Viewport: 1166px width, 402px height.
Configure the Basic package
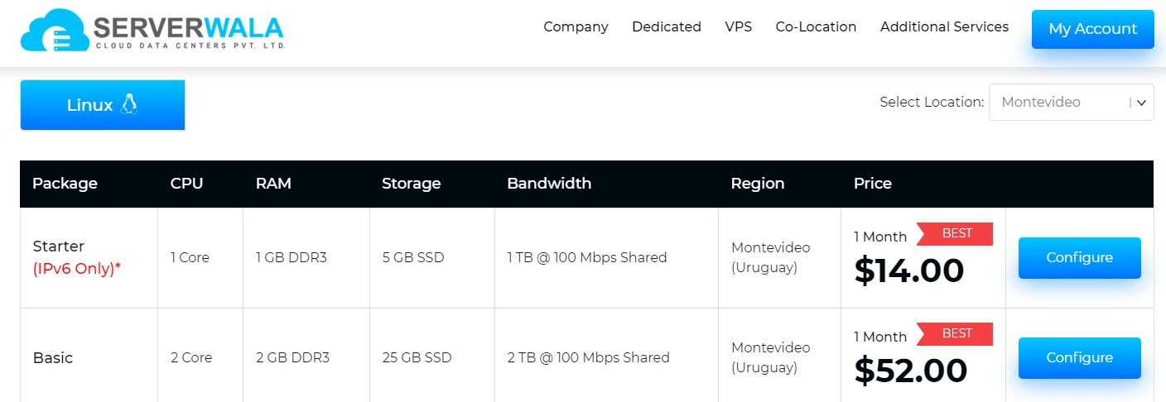[x=1079, y=358]
